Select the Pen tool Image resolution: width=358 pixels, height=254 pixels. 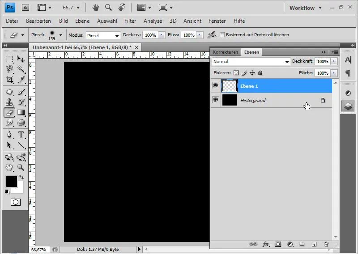[9, 135]
